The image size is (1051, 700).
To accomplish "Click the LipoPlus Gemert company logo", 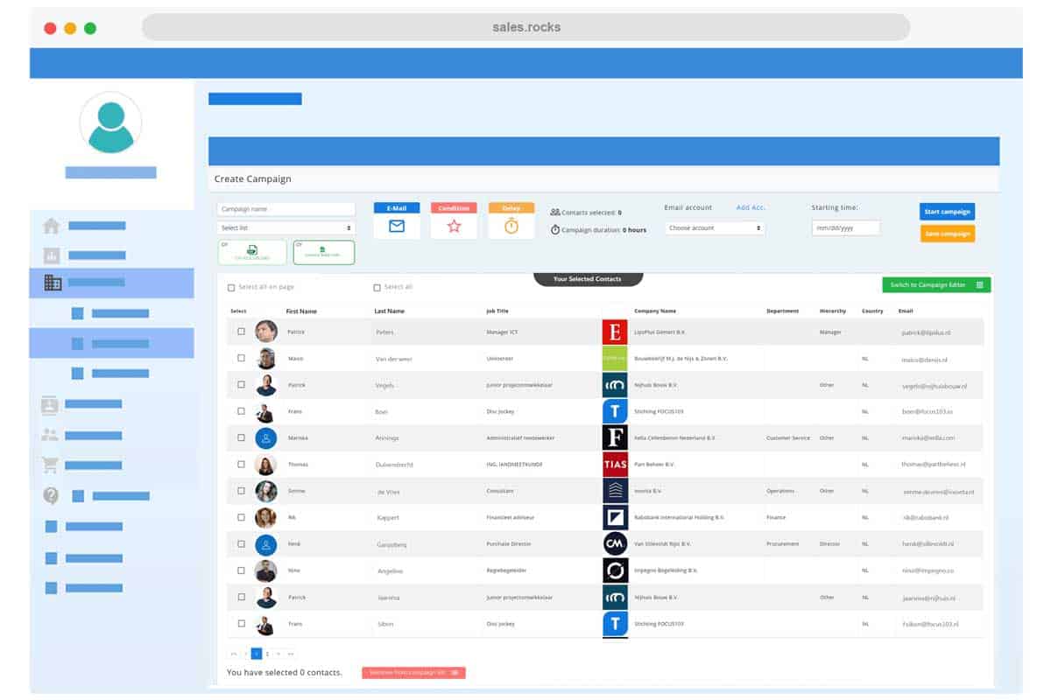I will pyautogui.click(x=615, y=332).
